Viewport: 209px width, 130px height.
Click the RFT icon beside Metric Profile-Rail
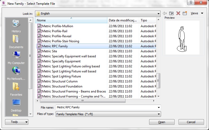coord(39,31)
